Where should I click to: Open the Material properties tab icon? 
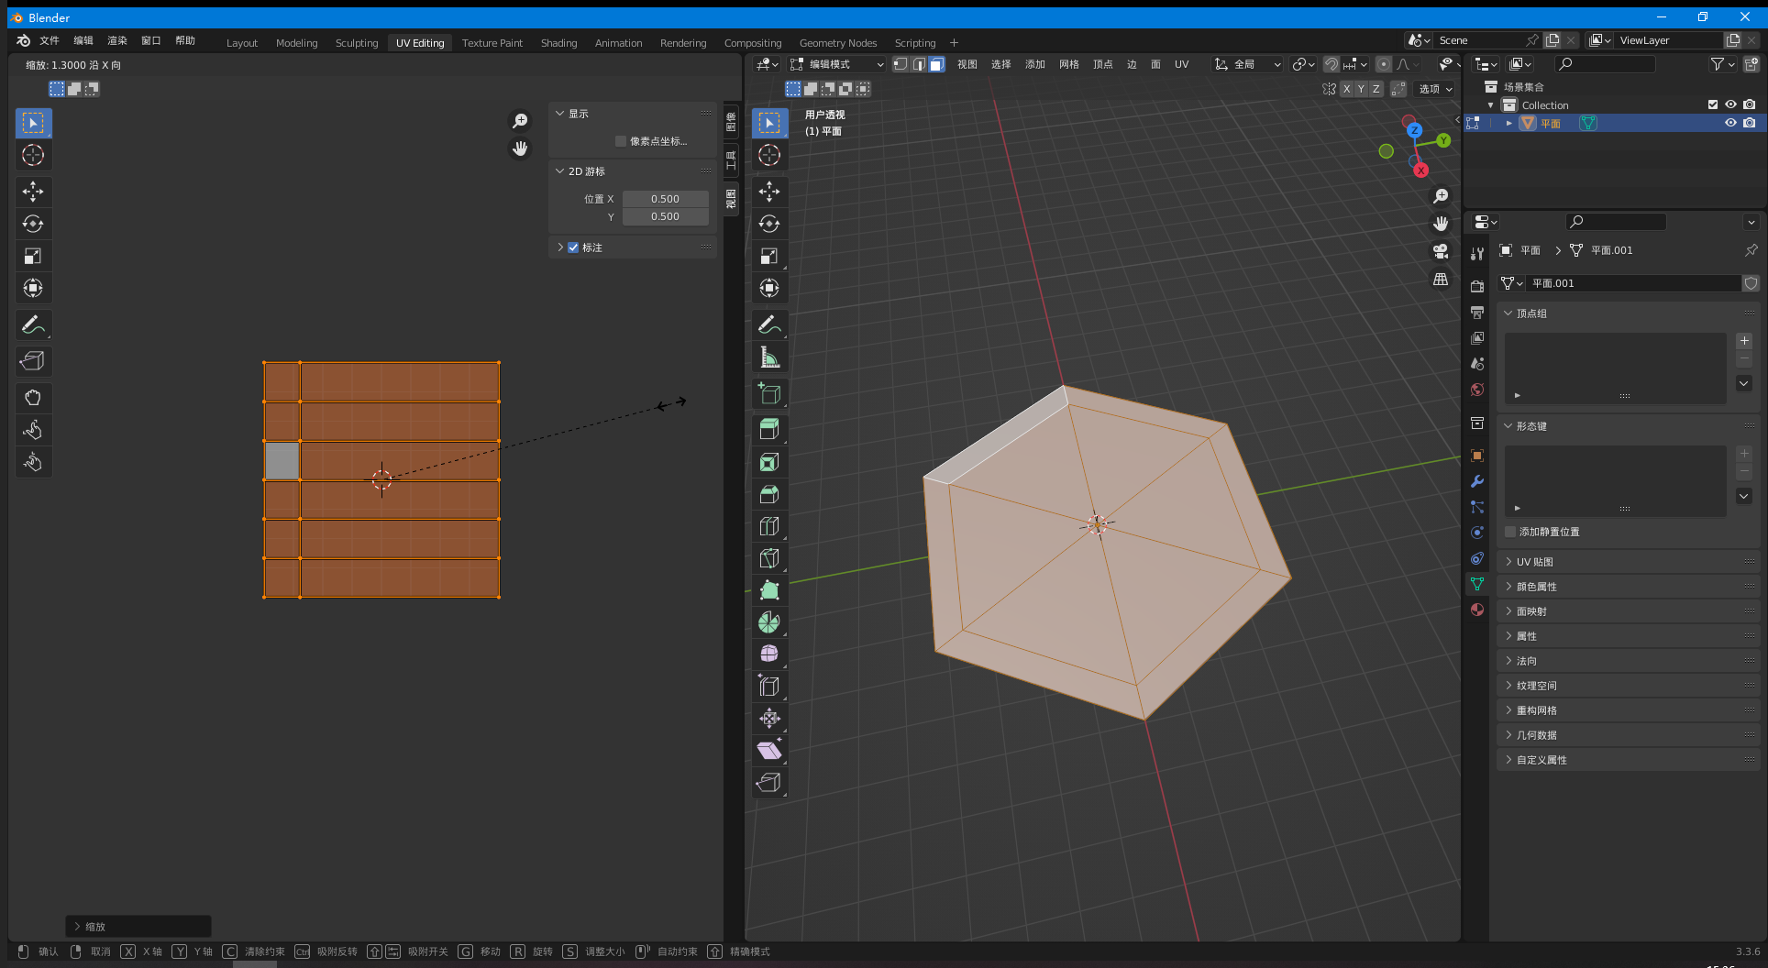(x=1477, y=610)
